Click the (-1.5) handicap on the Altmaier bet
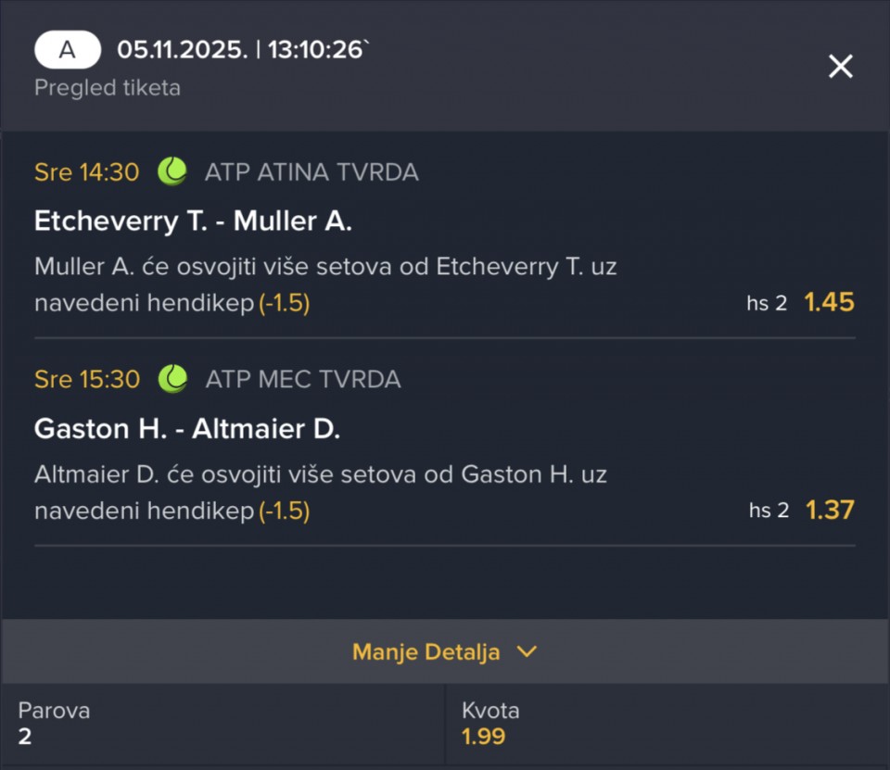The width and height of the screenshot is (890, 770). point(284,511)
